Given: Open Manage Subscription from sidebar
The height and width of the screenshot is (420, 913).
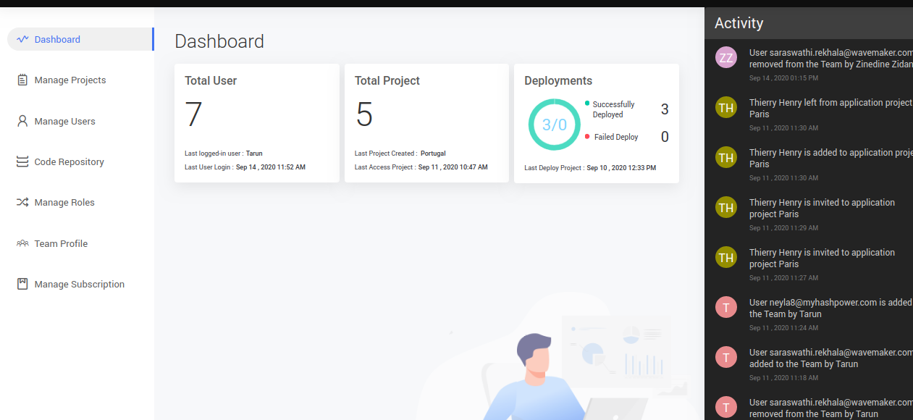Looking at the screenshot, I should click(80, 285).
